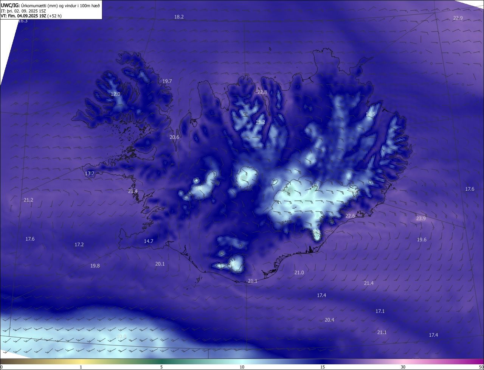This screenshot has height=370, width=484.
Task: Click the pale cyan segment of the colour scale
Action: point(242,362)
